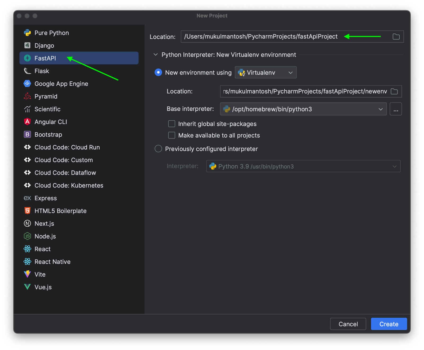The image size is (424, 350).
Task: Click the Node.js hexagon icon
Action: click(27, 236)
